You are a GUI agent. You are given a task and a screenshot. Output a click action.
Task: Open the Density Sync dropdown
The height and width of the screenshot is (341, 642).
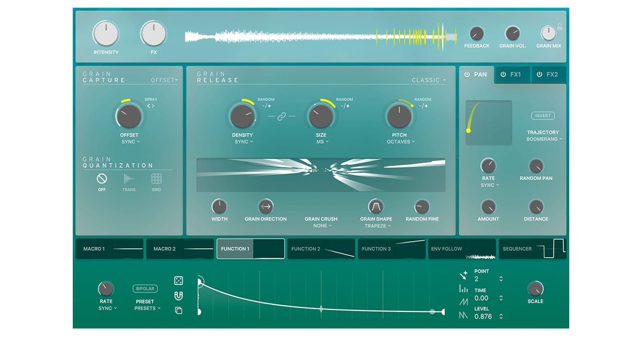(244, 142)
